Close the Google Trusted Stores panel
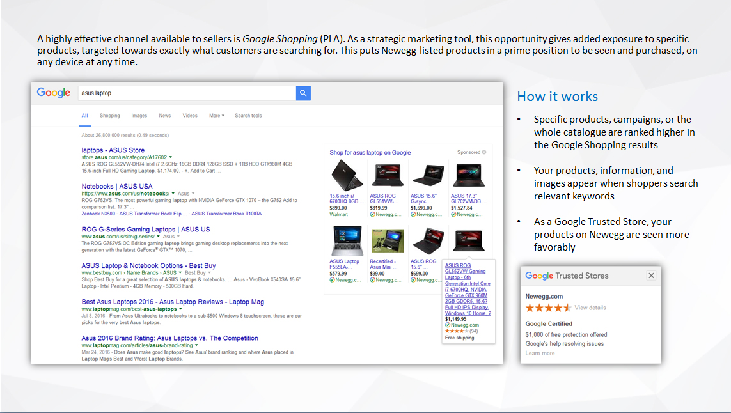This screenshot has width=731, height=413. point(651,276)
